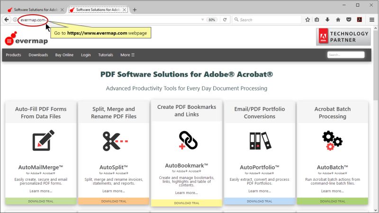Screen dimensions: 379x213
Task: Click Learn more under AutoMailMerge
Action: 41,191
